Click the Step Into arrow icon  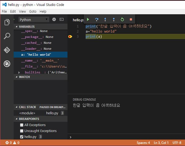point(105,19)
